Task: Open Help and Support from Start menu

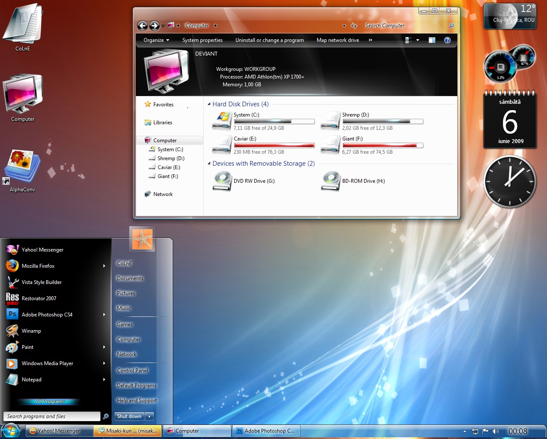Action: [137, 401]
